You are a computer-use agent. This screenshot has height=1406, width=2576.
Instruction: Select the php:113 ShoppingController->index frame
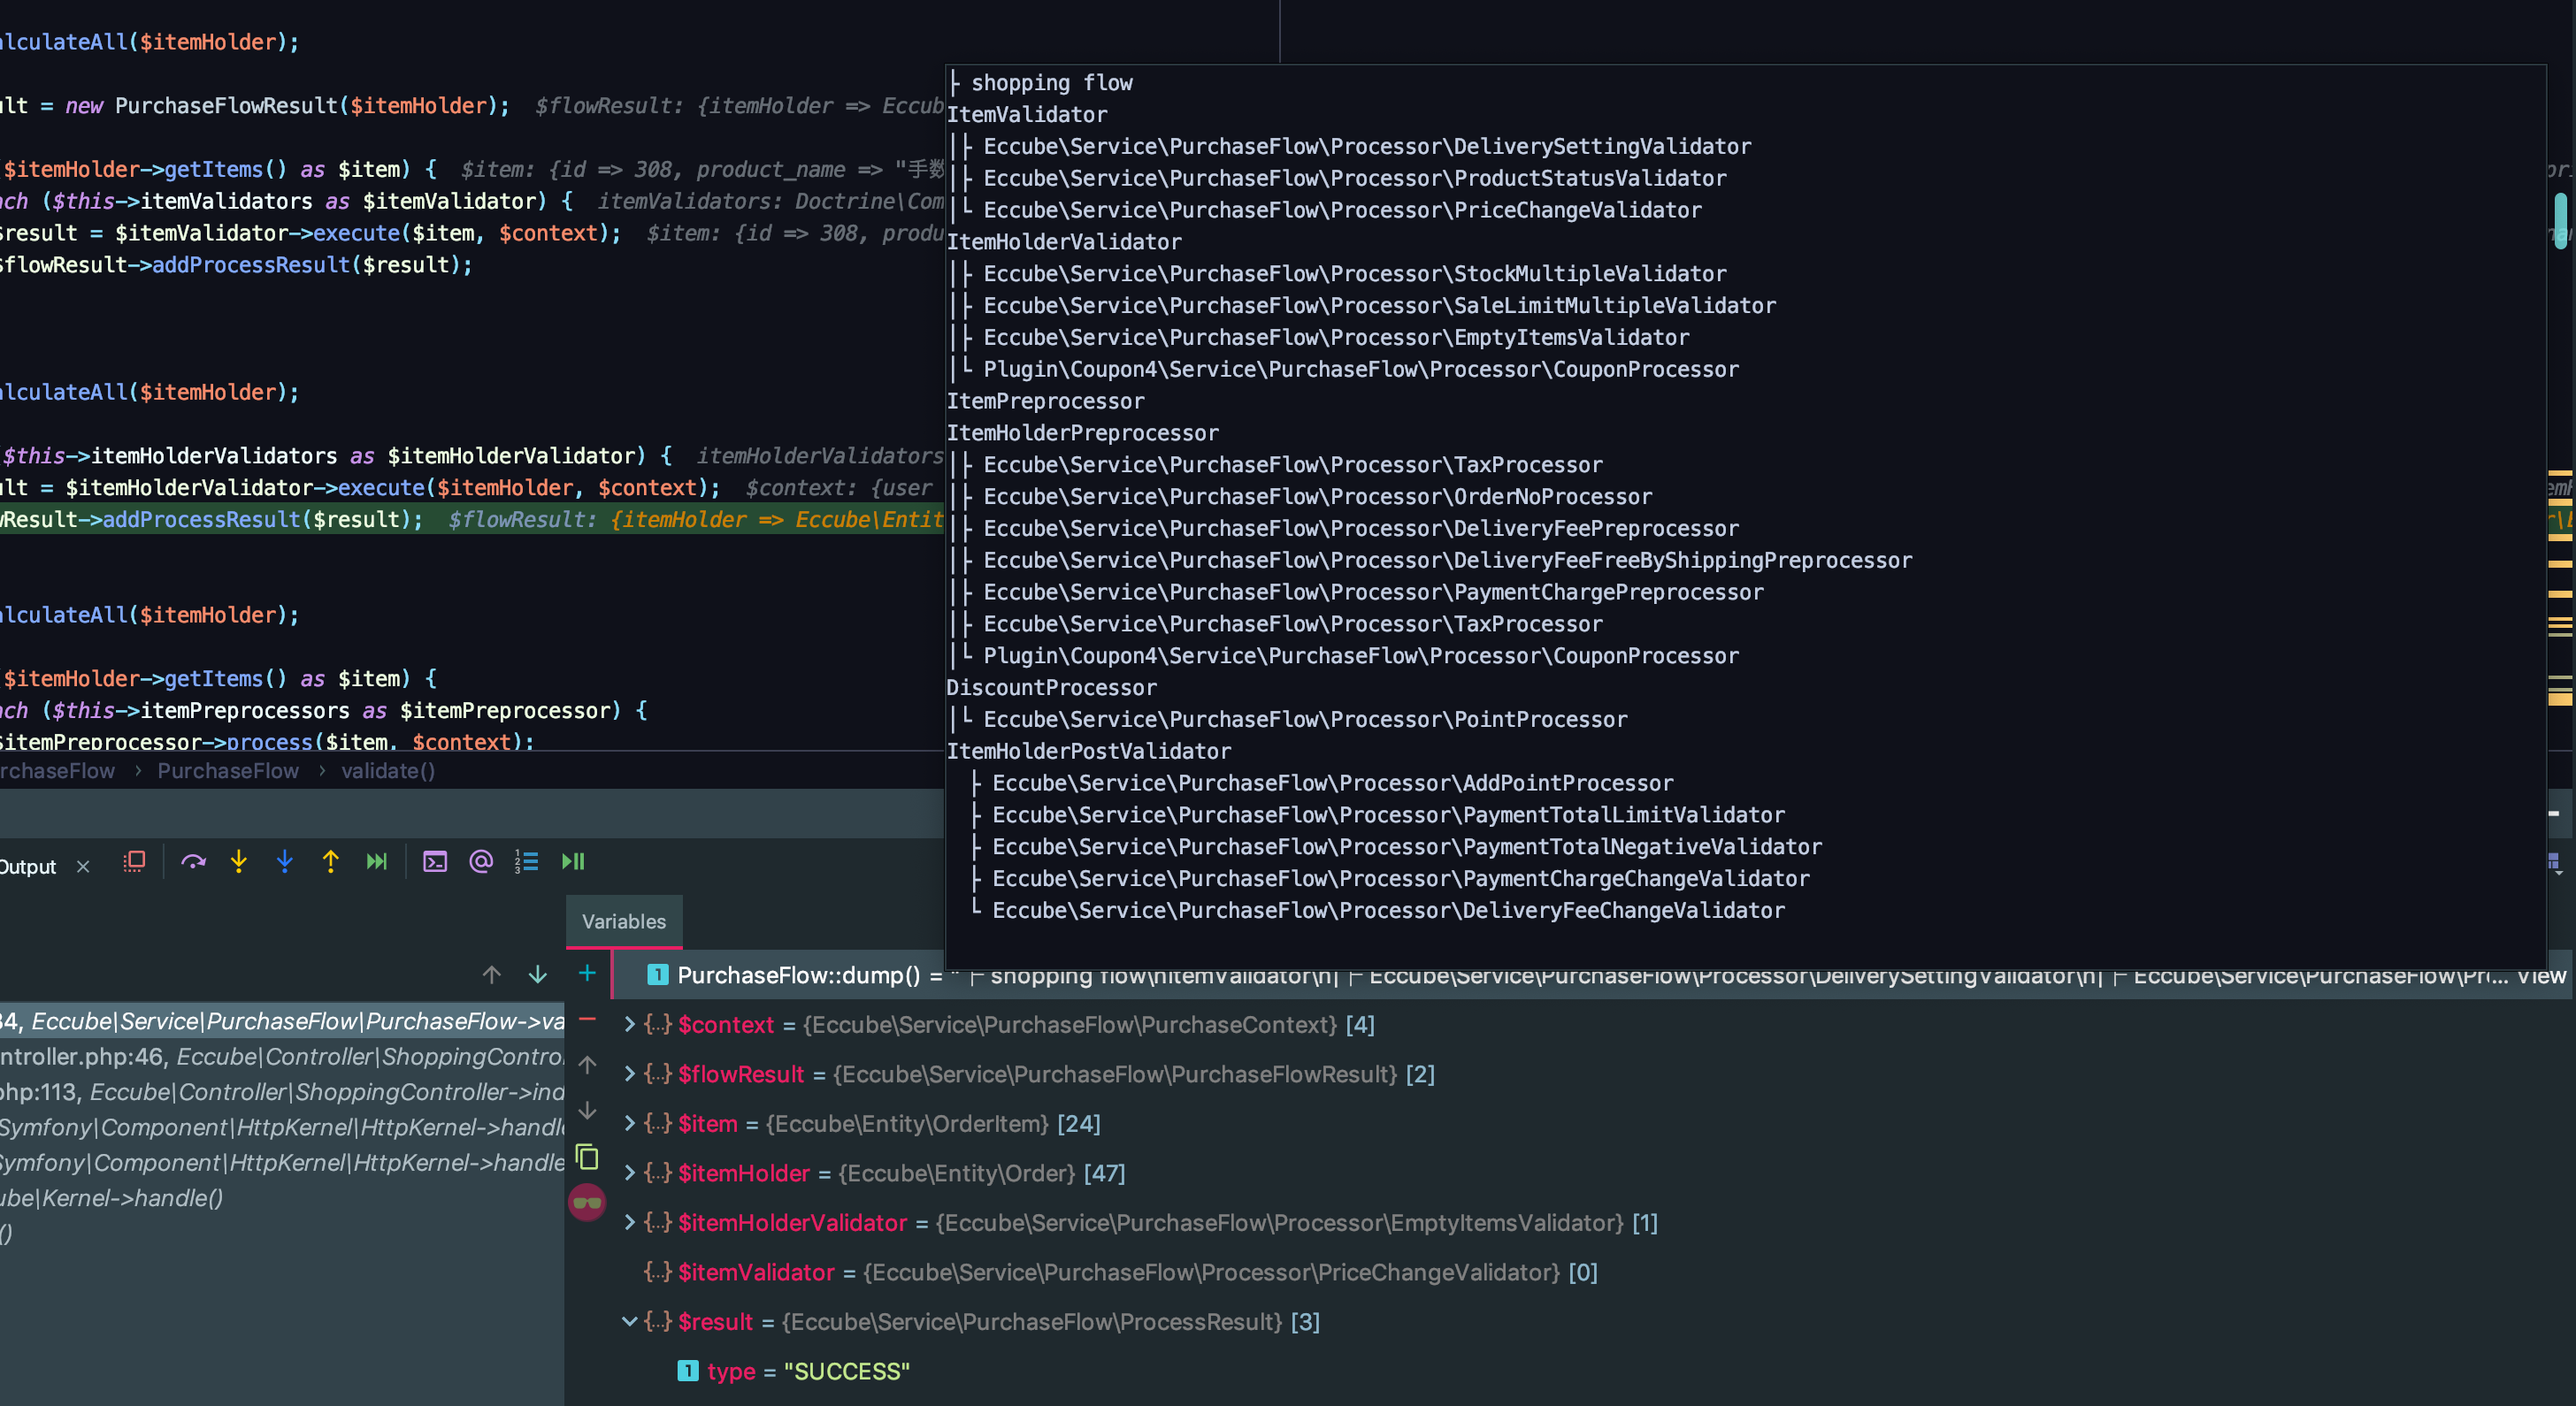[282, 1091]
